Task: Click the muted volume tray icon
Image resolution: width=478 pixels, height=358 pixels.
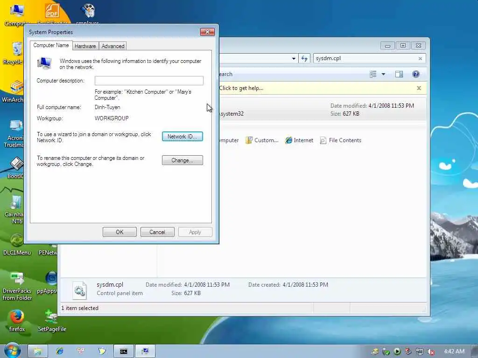Action: [x=431, y=351]
